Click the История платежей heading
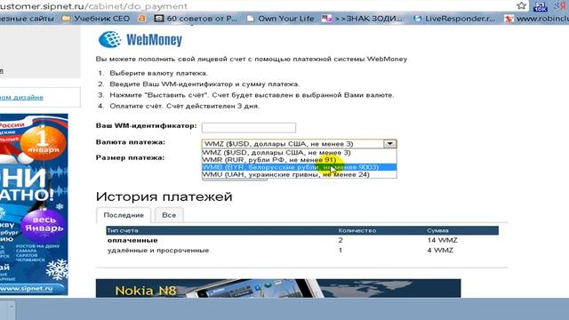569x320 pixels. coord(164,196)
